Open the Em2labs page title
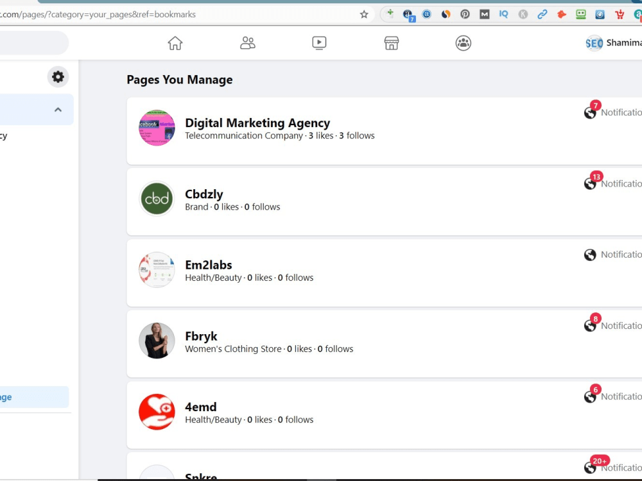Image resolution: width=642 pixels, height=481 pixels. coord(209,265)
